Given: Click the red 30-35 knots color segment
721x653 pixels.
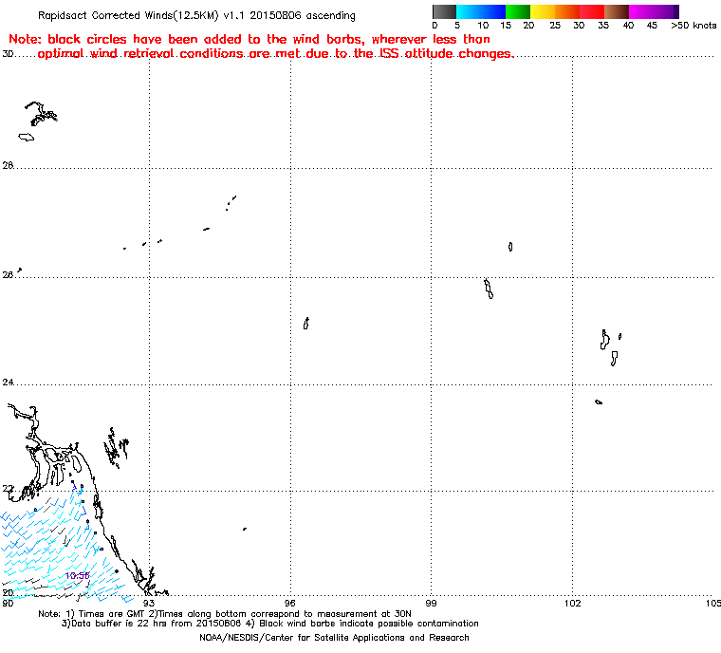Looking at the screenshot, I should coord(592,11).
